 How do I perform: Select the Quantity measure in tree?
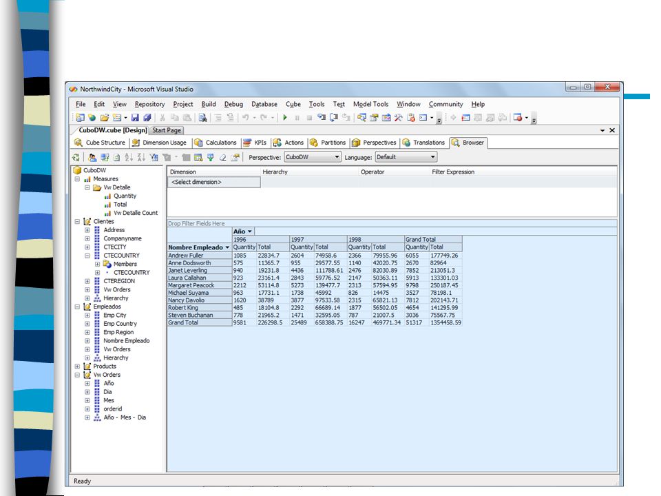click(125, 196)
